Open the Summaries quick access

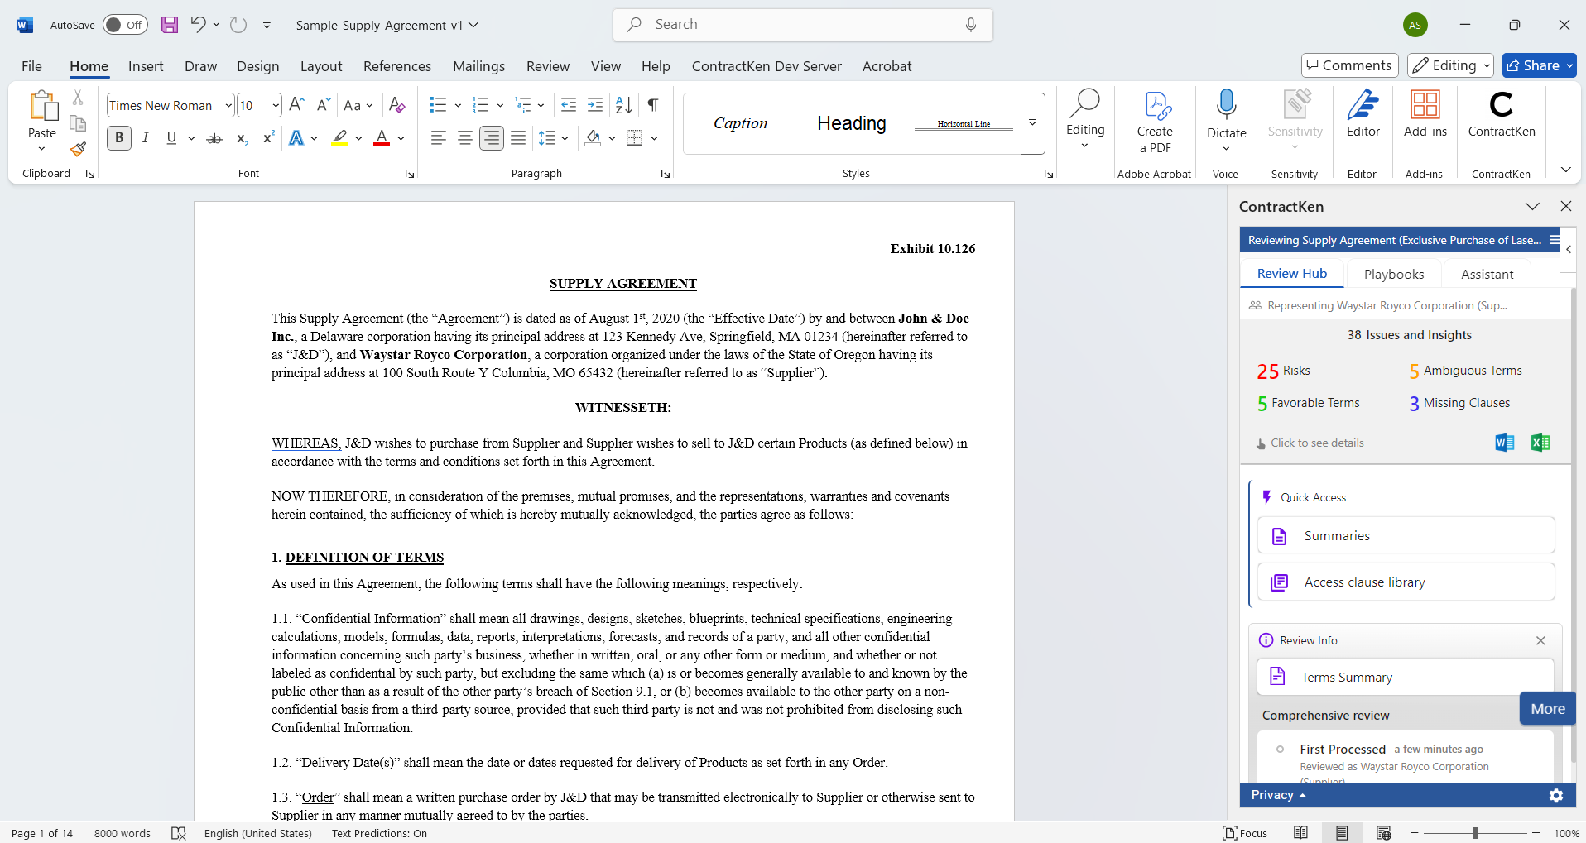pyautogui.click(x=1406, y=536)
